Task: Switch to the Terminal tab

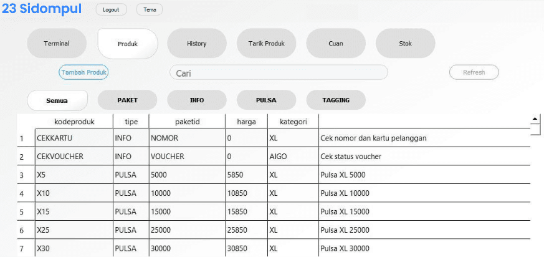Action: [x=56, y=44]
